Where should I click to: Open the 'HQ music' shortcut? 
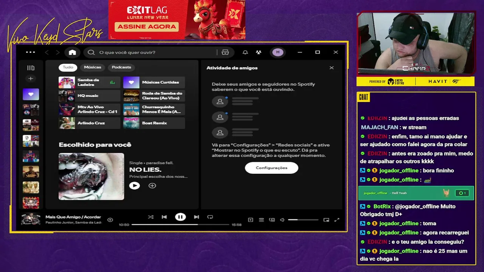tap(89, 96)
